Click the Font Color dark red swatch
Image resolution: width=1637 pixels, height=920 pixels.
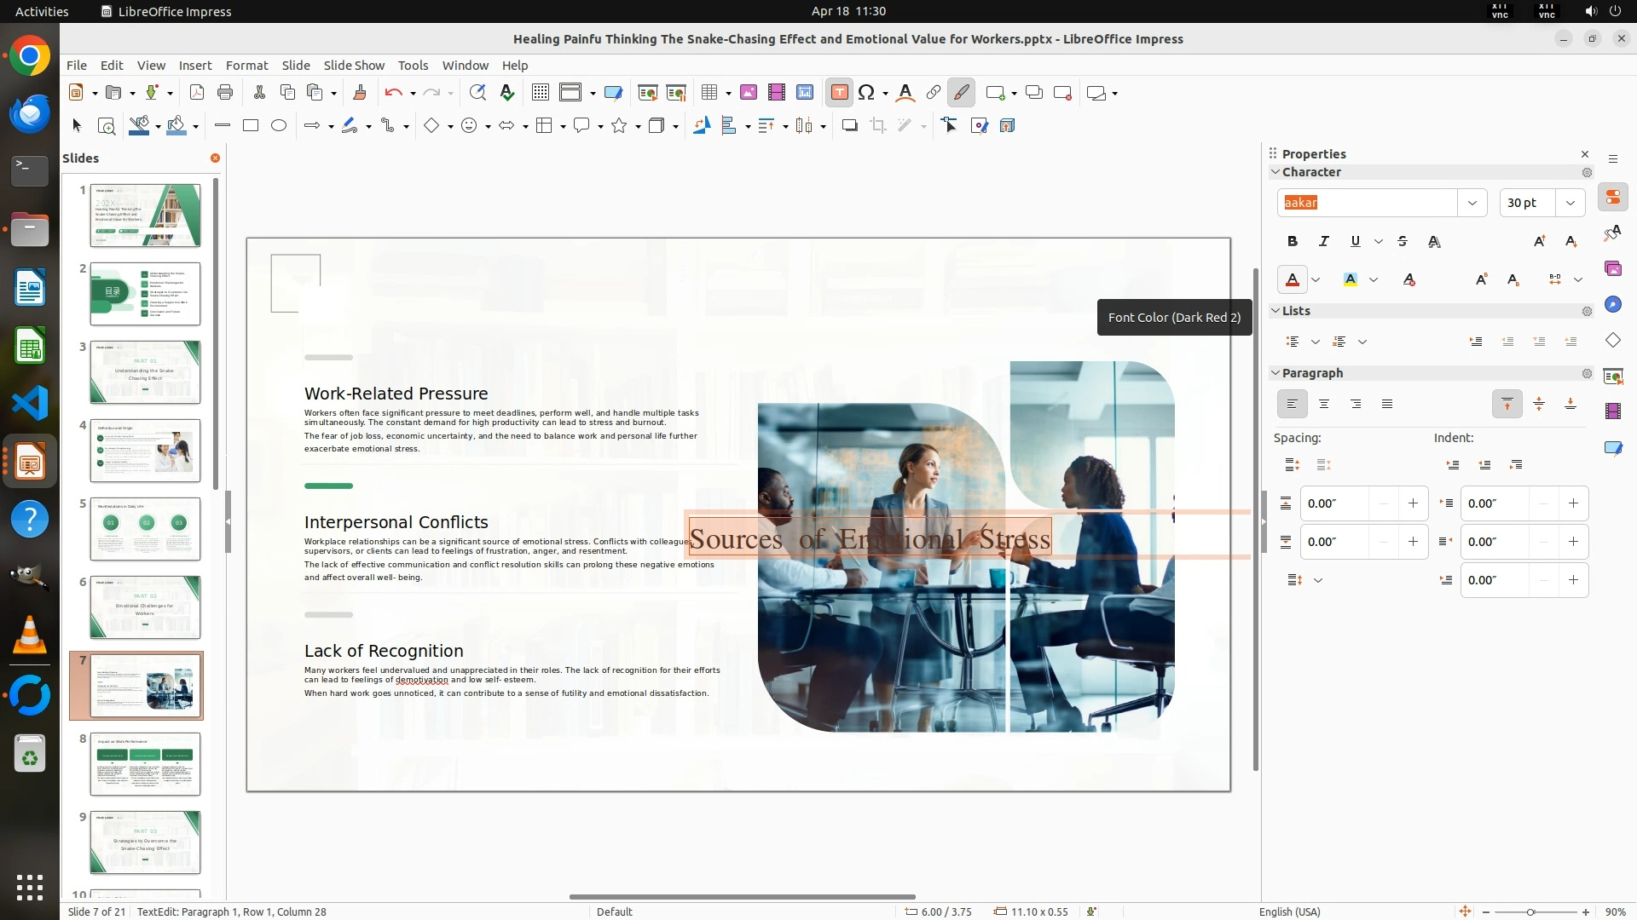[1293, 279]
